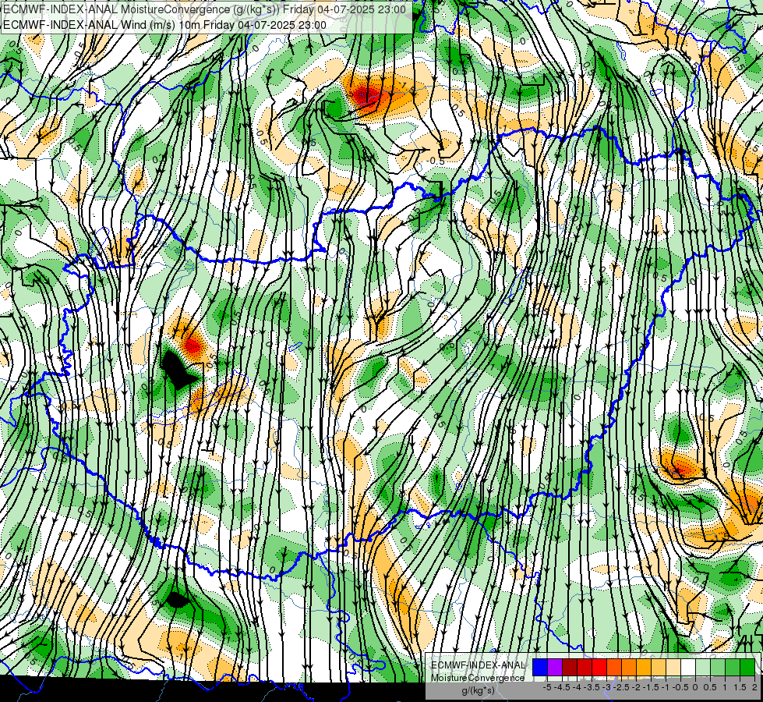Click the legend tick label 2
Image resolution: width=763 pixels, height=702 pixels.
coord(754,687)
